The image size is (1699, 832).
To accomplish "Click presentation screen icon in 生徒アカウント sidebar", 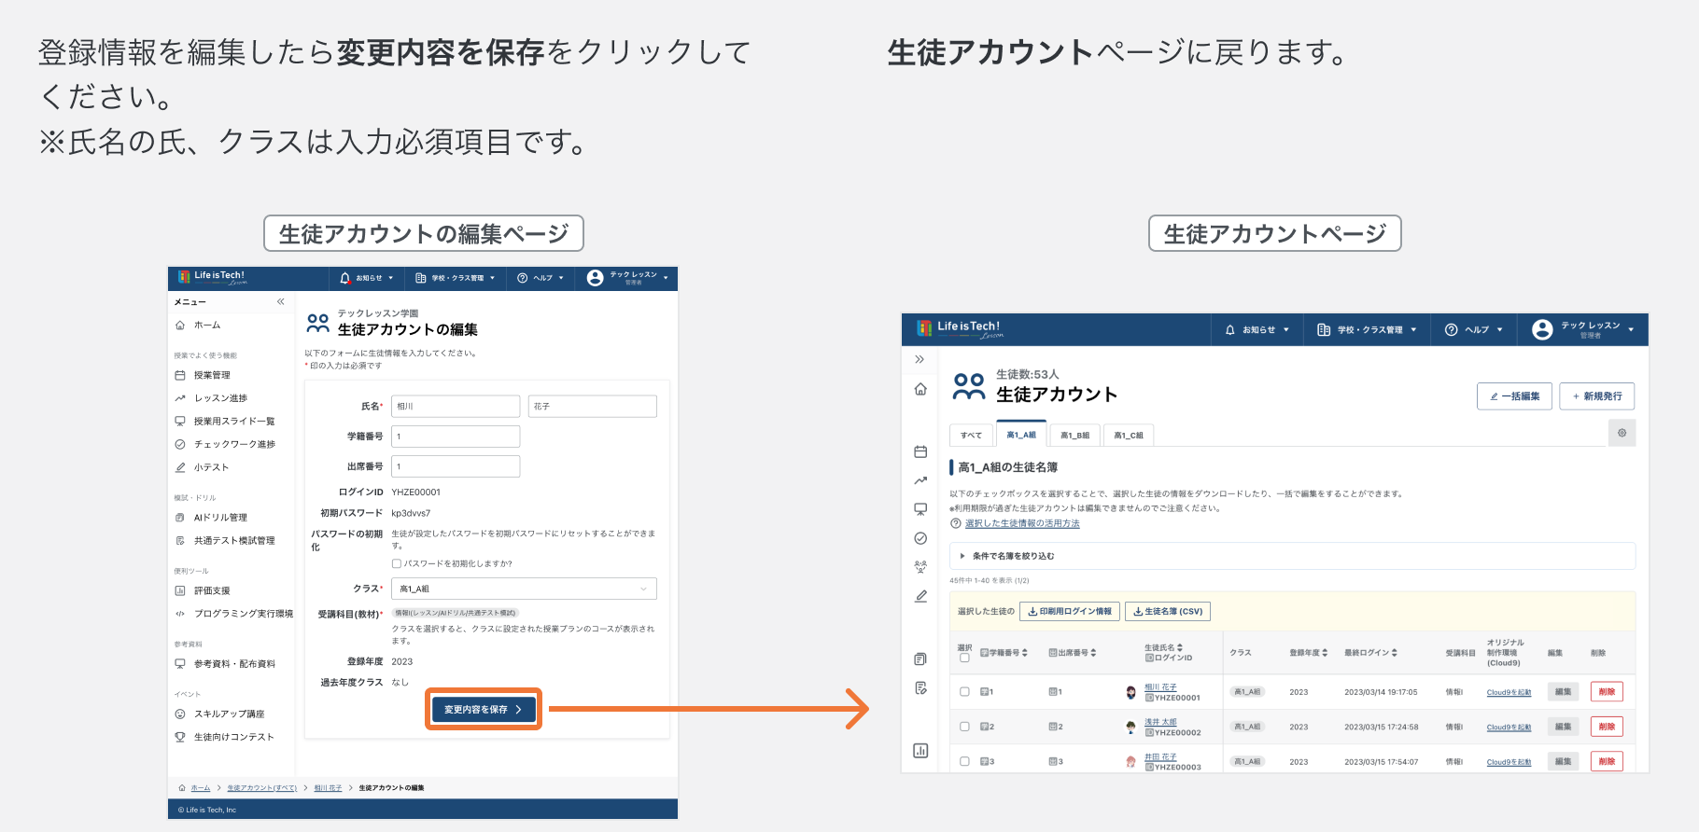I will tap(920, 509).
